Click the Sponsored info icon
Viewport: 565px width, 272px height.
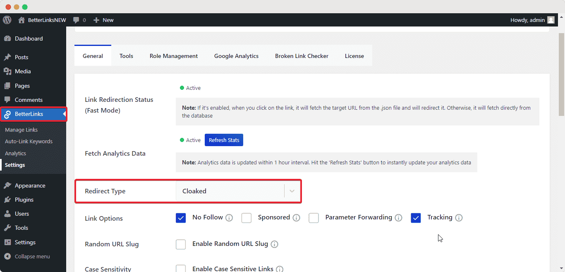tap(296, 218)
